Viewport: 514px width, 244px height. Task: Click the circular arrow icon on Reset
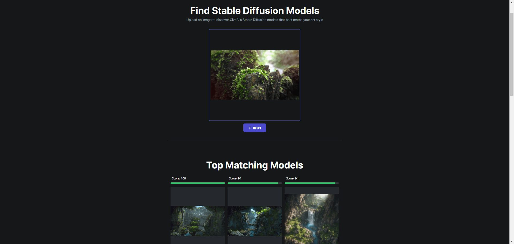click(250, 128)
